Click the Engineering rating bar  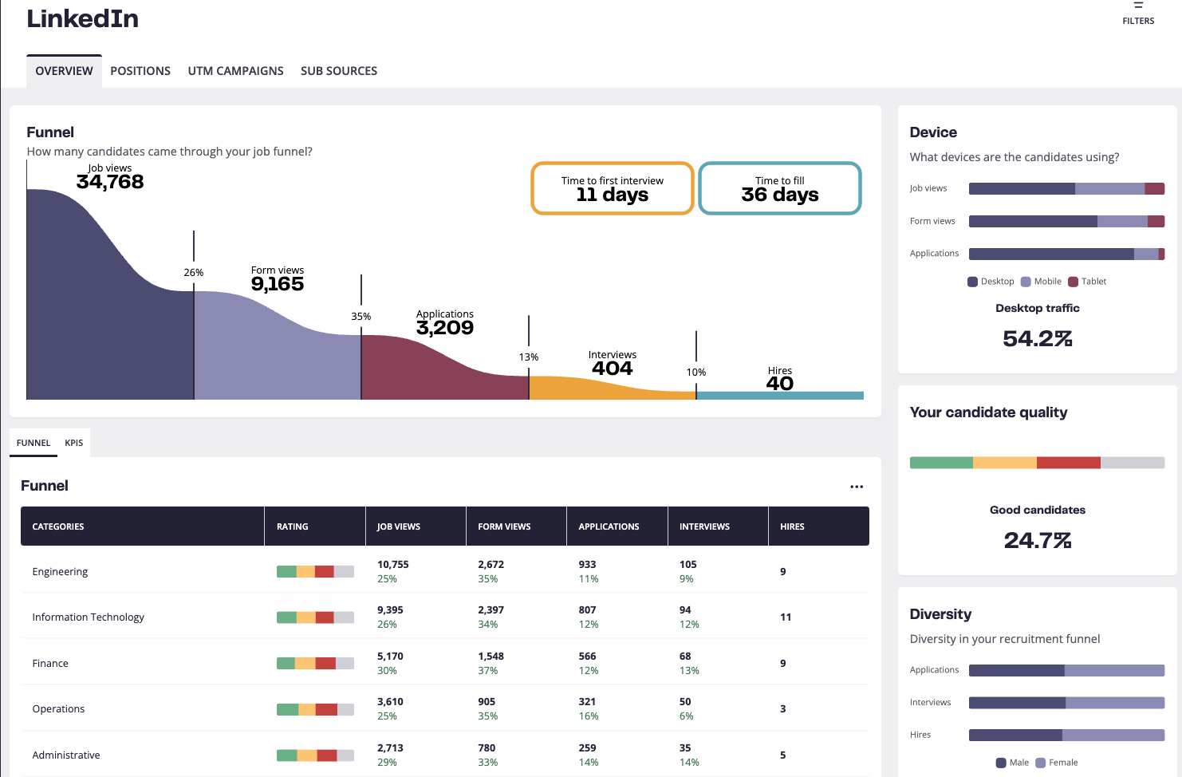click(x=315, y=571)
